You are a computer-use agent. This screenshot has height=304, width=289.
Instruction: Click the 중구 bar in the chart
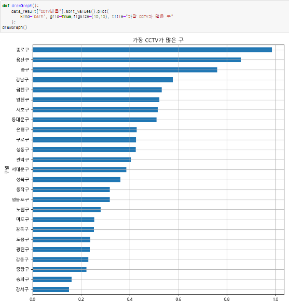(125, 70)
